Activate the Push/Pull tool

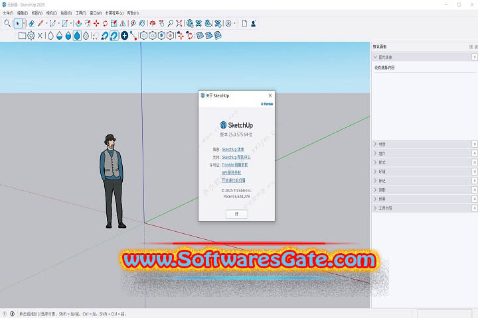(x=78, y=23)
